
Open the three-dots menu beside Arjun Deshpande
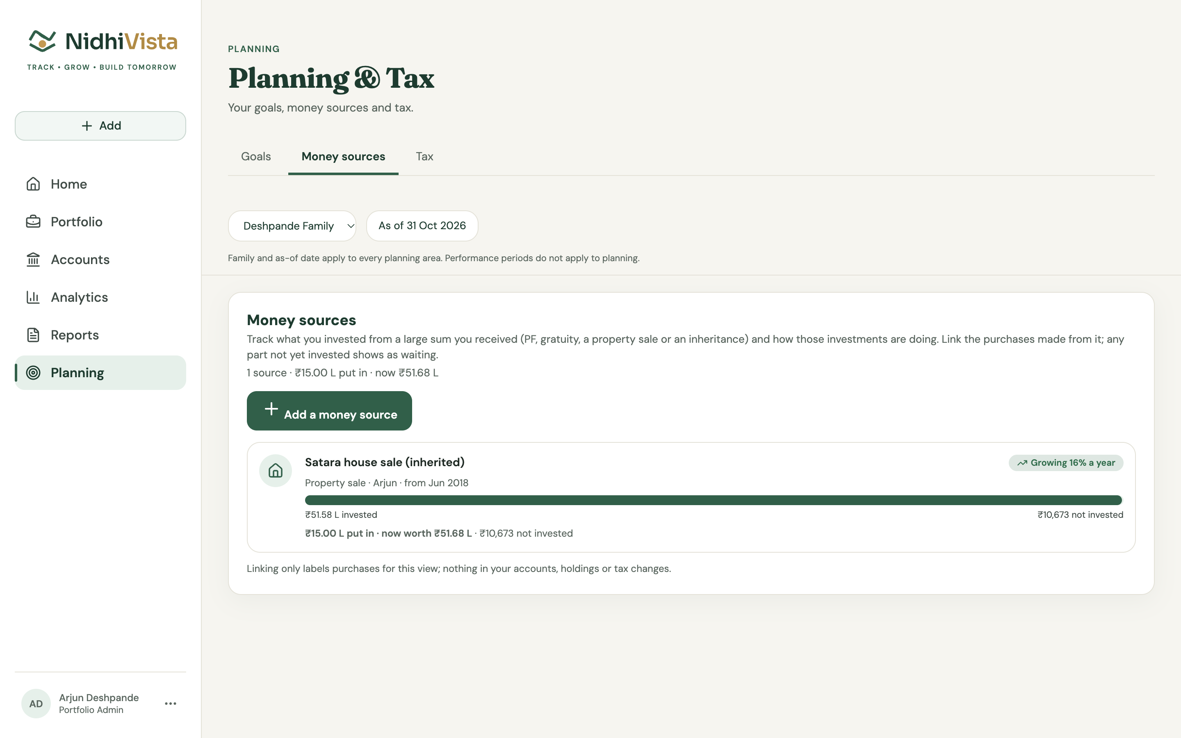pos(170,703)
